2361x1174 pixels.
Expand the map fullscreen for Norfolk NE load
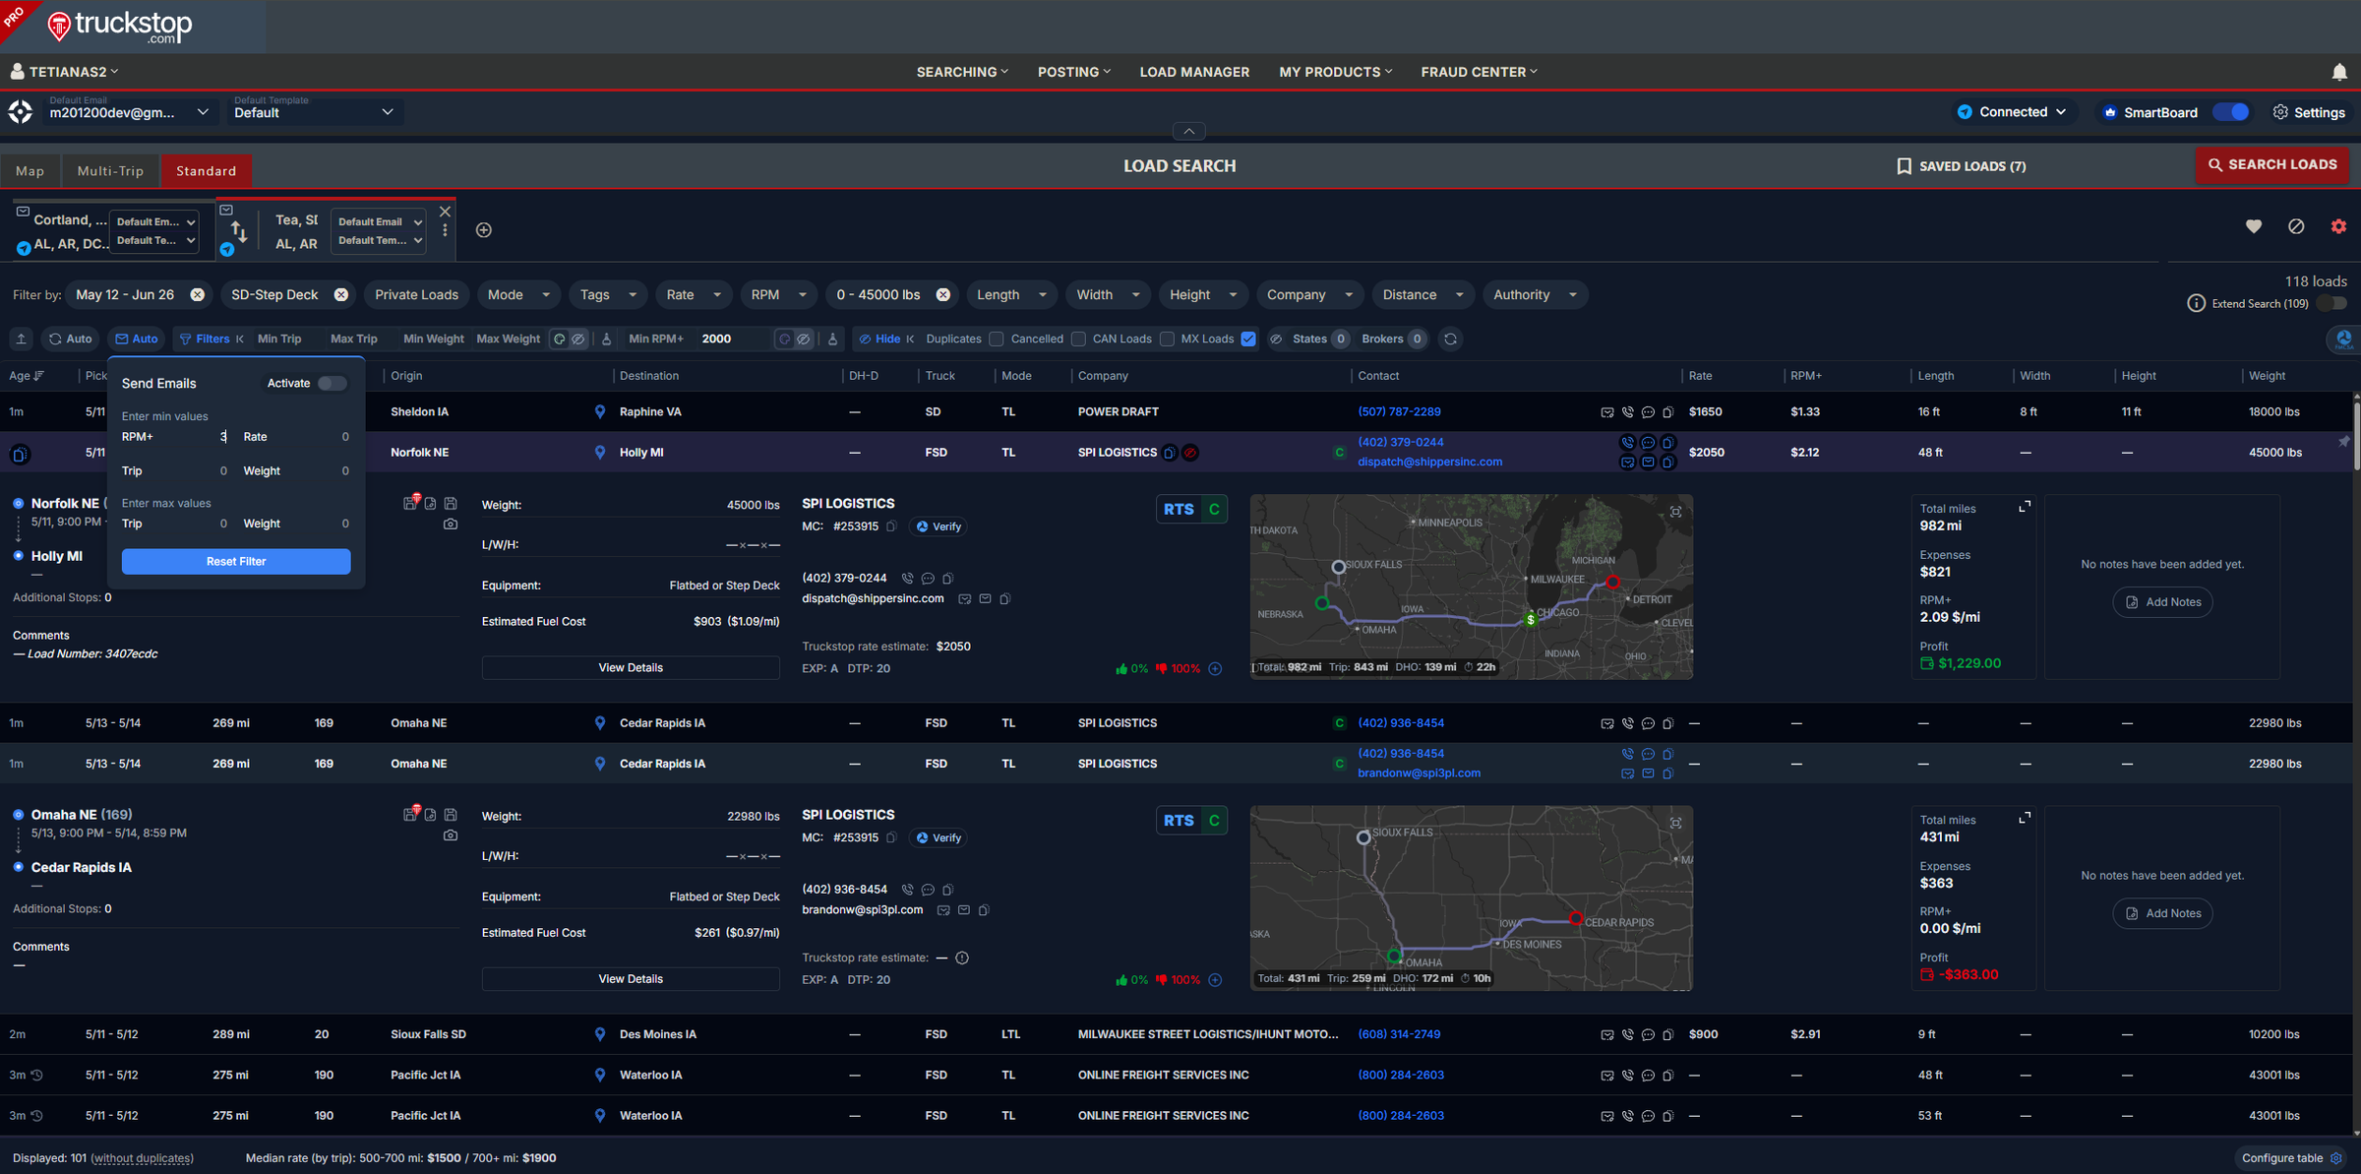click(1675, 512)
